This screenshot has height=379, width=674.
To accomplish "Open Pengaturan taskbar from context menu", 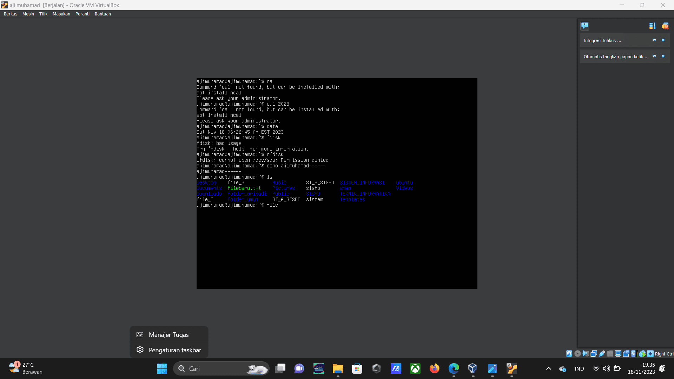I will coord(169,350).
